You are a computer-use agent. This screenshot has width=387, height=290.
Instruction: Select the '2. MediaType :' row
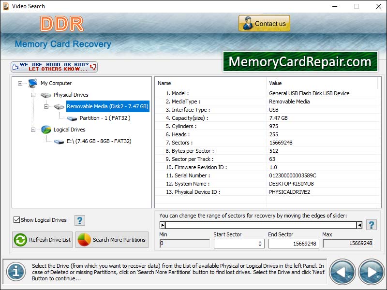click(x=267, y=101)
